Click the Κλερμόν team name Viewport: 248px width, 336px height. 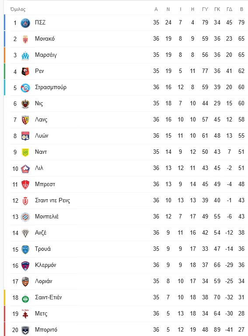click(45, 265)
